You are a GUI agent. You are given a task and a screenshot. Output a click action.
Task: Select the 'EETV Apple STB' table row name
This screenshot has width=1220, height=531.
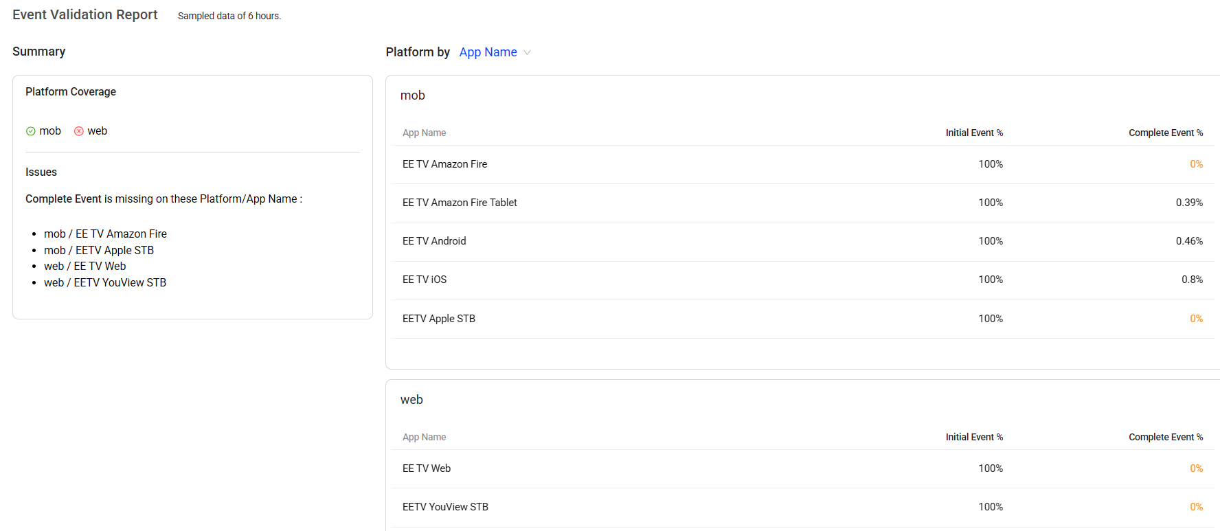[x=439, y=319]
